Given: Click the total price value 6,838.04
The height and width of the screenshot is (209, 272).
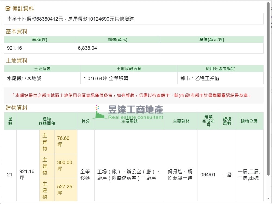Looking at the screenshot, I should click(x=87, y=48).
